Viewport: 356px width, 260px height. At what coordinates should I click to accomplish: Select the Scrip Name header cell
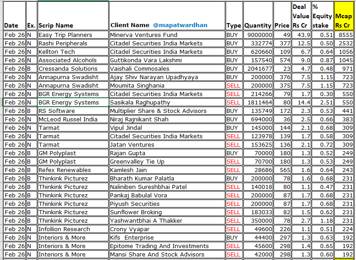[73, 16]
